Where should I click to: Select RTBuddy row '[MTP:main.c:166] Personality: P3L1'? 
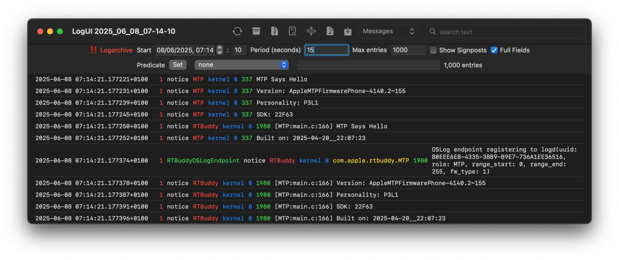click(x=309, y=195)
